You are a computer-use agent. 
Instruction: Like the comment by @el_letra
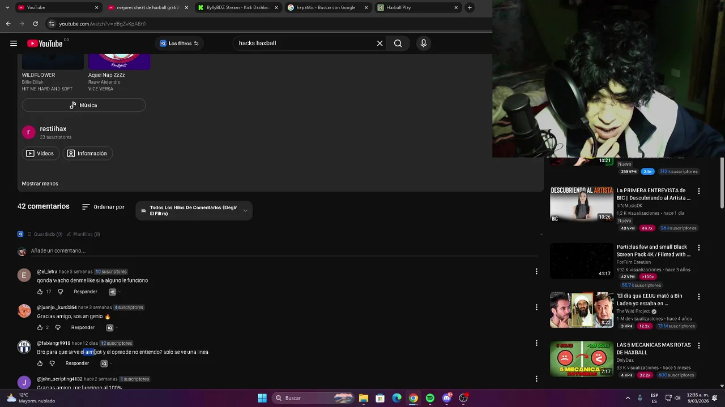[40, 292]
